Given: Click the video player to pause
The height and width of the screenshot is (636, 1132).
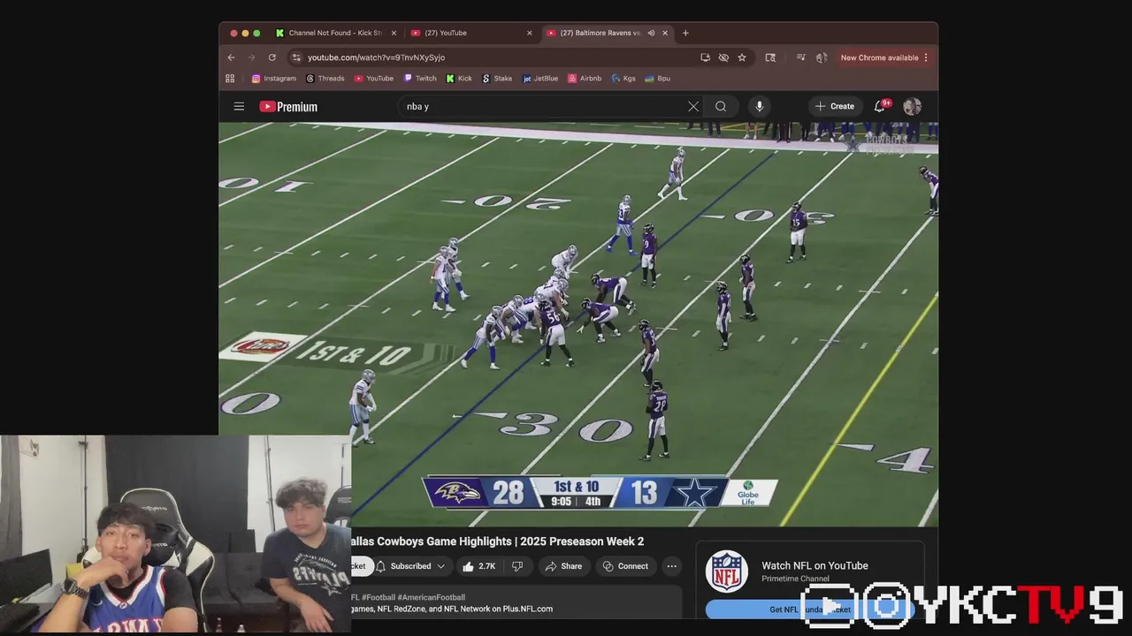Looking at the screenshot, I should click(x=578, y=324).
